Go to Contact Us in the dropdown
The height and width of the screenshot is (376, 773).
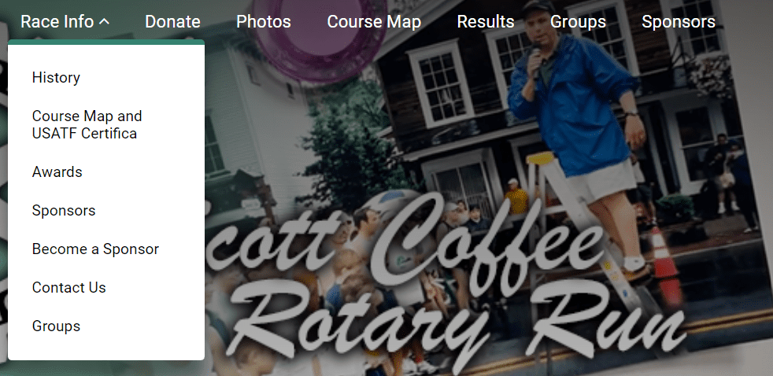[69, 287]
